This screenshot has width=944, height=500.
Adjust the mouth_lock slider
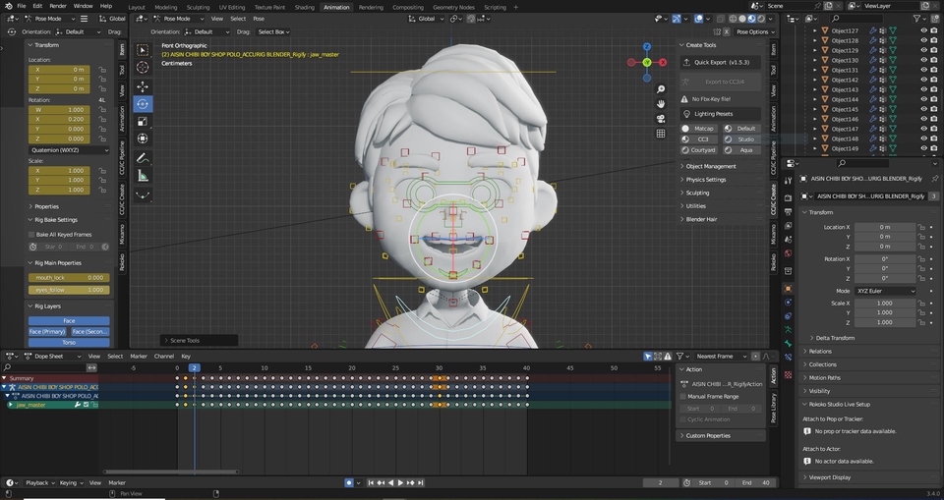pyautogui.click(x=69, y=277)
